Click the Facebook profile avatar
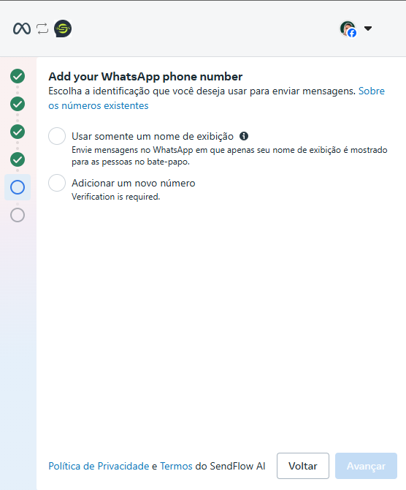The image size is (406, 490). (x=348, y=29)
